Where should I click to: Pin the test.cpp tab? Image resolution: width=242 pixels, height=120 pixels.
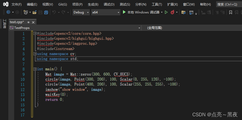[28, 22]
